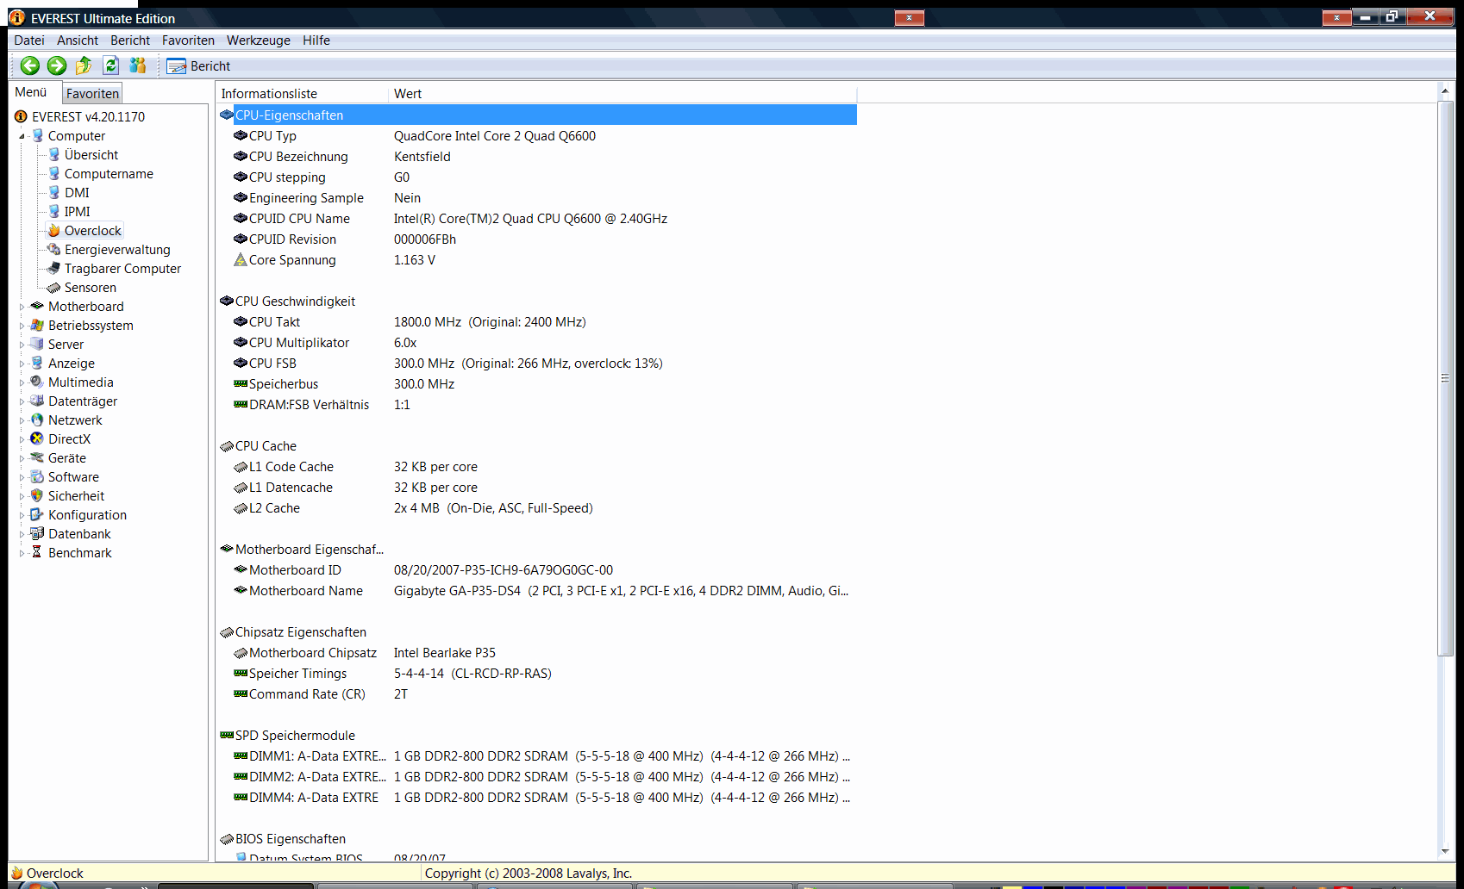The height and width of the screenshot is (889, 1464).
Task: Select the Overclock tree item
Action: tap(92, 231)
